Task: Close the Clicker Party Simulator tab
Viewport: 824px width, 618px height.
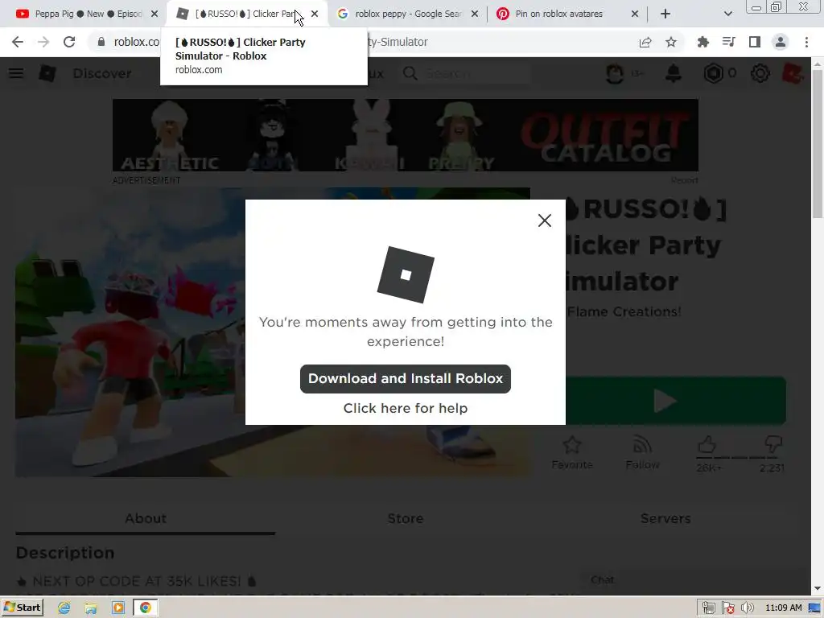Action: (x=315, y=14)
